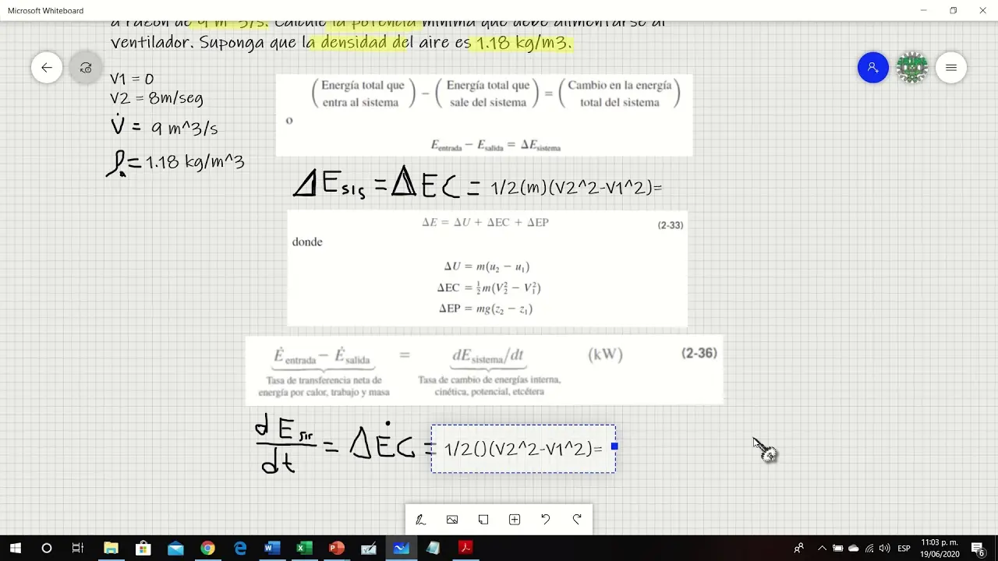Open the insert plus menu
This screenshot has width=998, height=561.
tap(515, 520)
